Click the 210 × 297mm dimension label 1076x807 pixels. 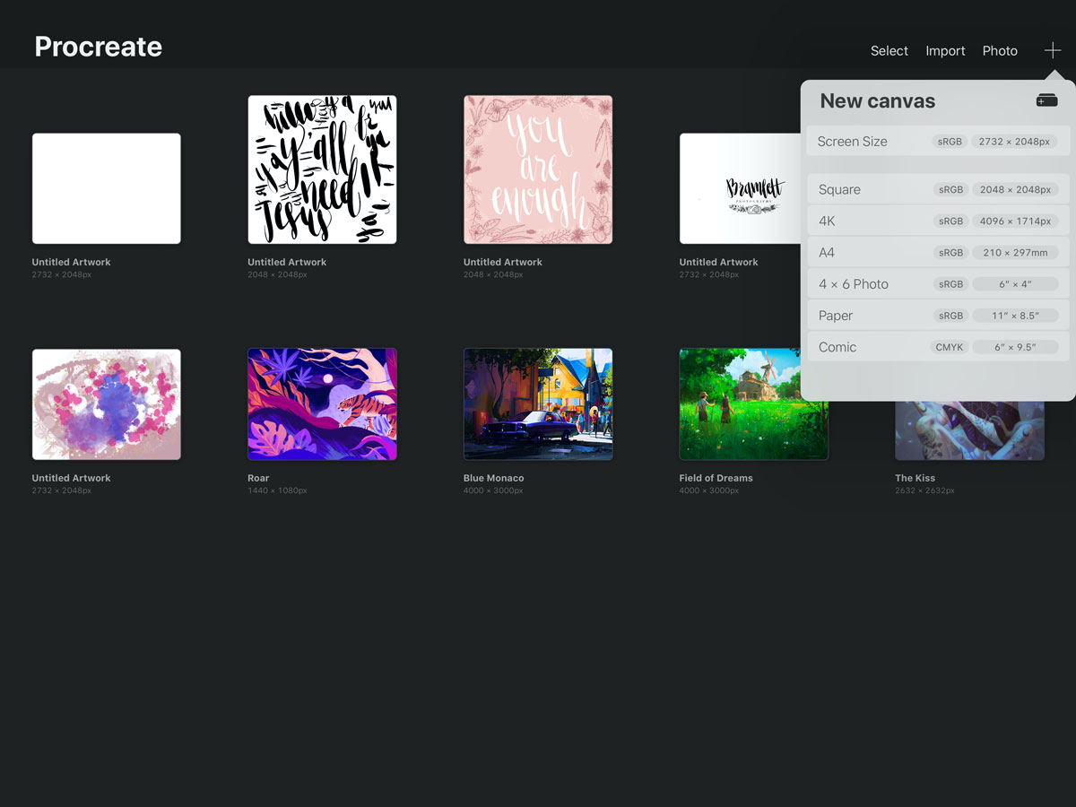point(1015,253)
